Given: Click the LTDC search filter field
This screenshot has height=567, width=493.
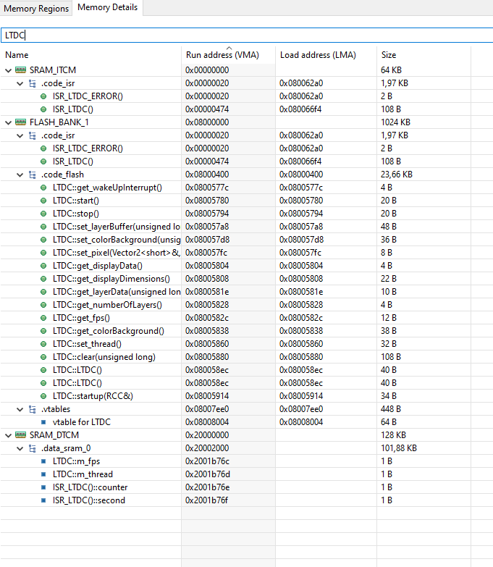Looking at the screenshot, I should click(x=246, y=35).
